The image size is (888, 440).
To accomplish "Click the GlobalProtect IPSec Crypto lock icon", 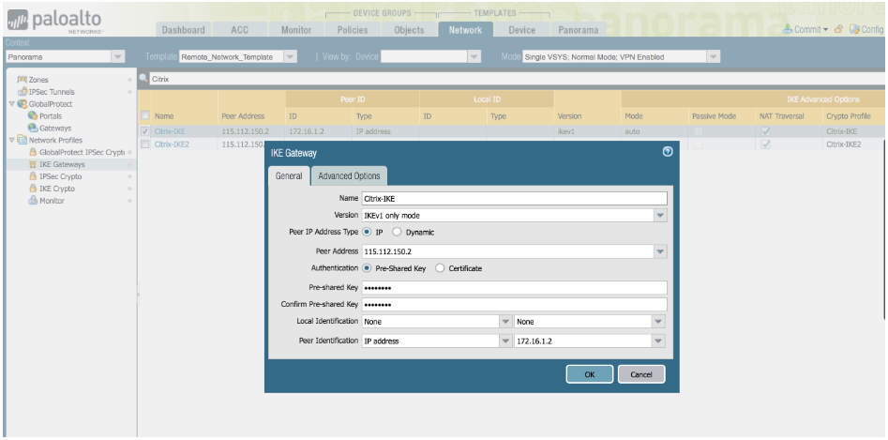I will [x=33, y=152].
